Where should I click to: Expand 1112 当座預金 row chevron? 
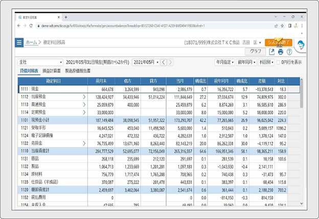[x=84, y=97]
